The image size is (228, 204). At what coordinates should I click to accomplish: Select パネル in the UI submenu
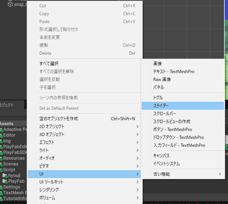(182, 87)
